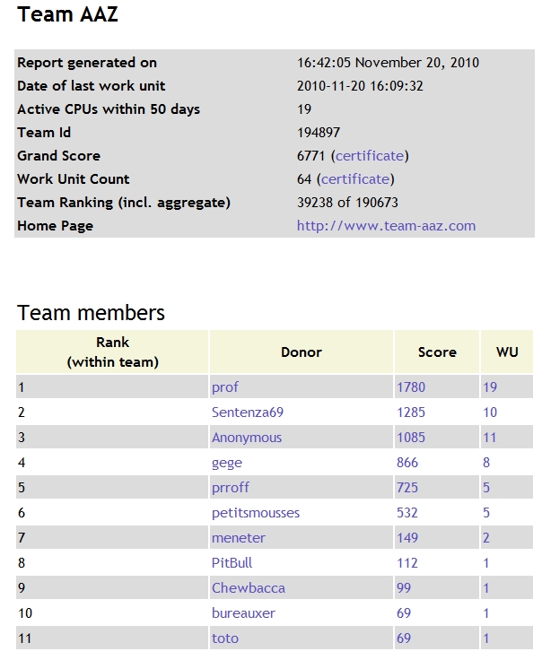This screenshot has width=542, height=660.
Task: Click the Donor column header
Action: [301, 352]
